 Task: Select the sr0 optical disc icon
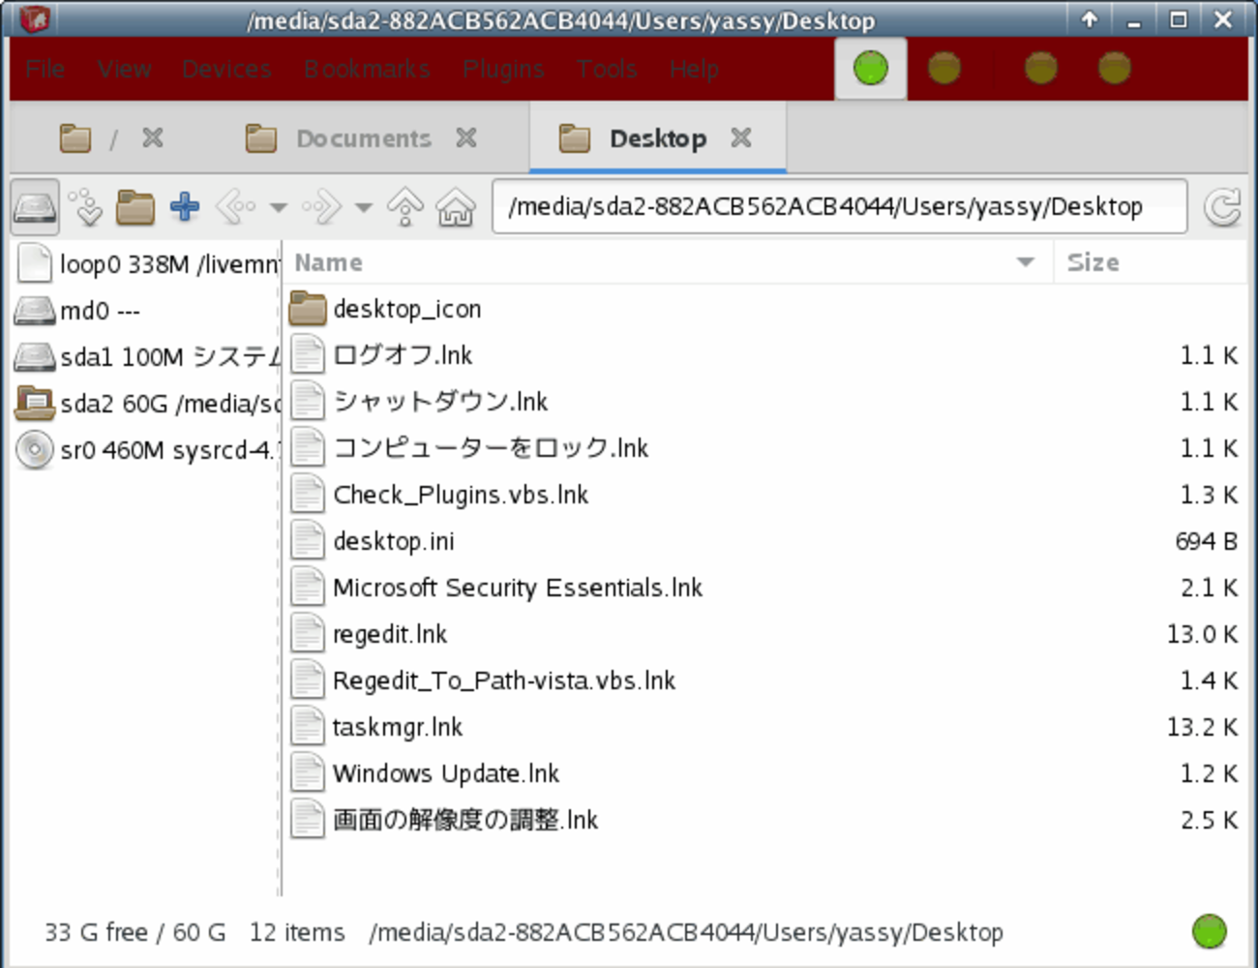point(35,449)
